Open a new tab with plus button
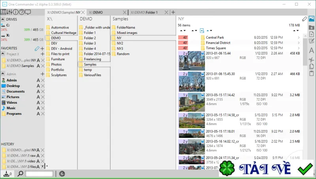The image size is (316, 179). [x=173, y=13]
